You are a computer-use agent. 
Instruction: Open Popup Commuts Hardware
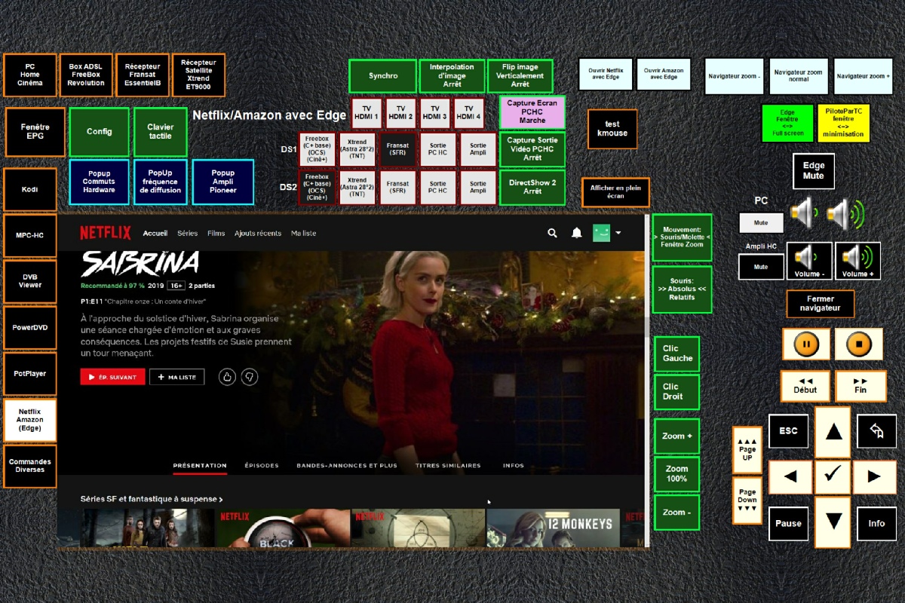click(99, 182)
